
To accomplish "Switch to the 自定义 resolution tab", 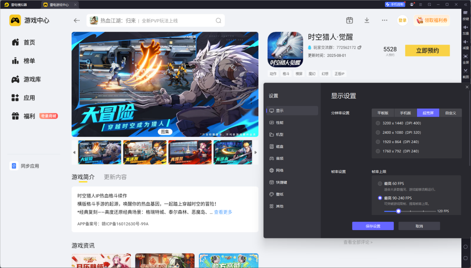I will (451, 113).
